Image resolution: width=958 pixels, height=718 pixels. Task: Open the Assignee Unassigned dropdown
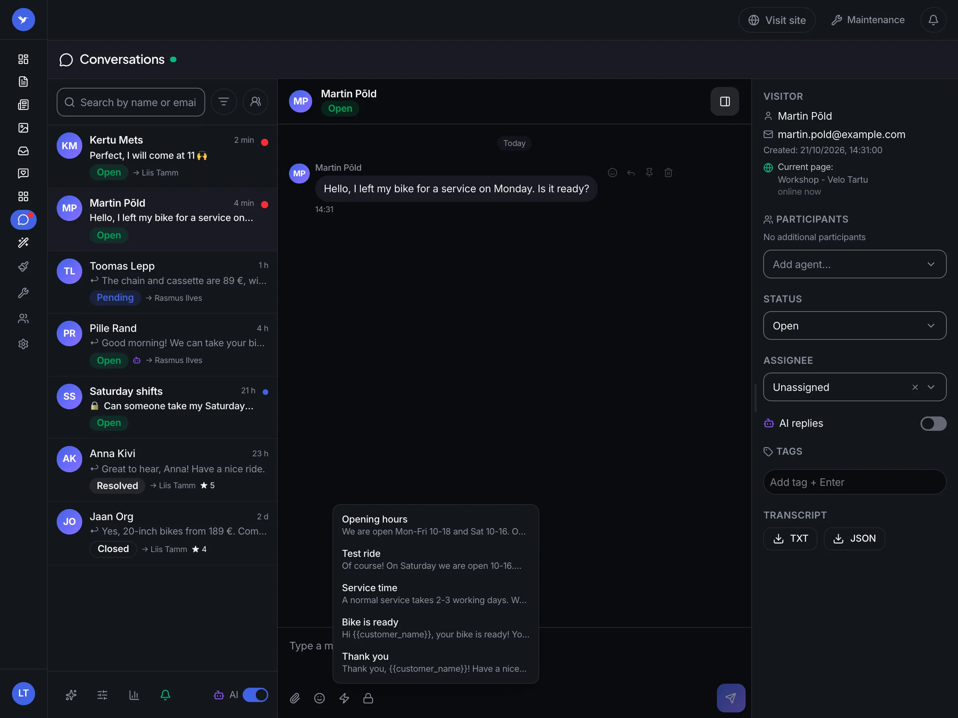(855, 387)
